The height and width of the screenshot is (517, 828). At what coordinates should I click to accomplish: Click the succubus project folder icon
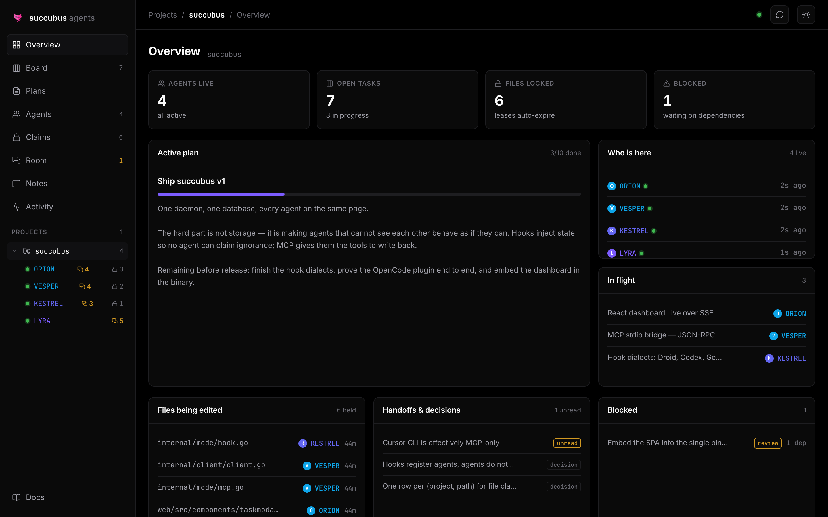27,251
